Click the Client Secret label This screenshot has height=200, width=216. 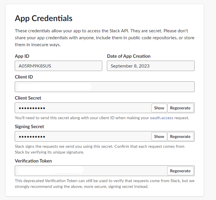(x=28, y=98)
